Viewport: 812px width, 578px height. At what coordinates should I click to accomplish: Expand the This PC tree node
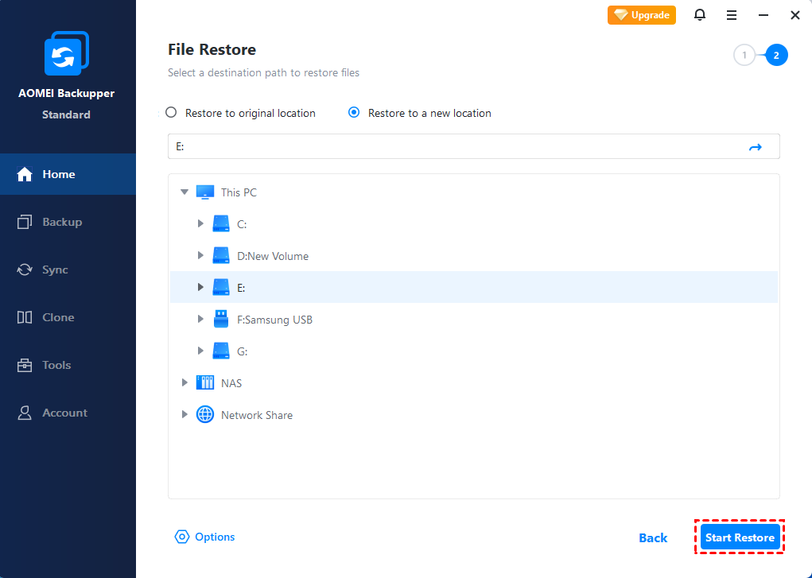point(185,192)
